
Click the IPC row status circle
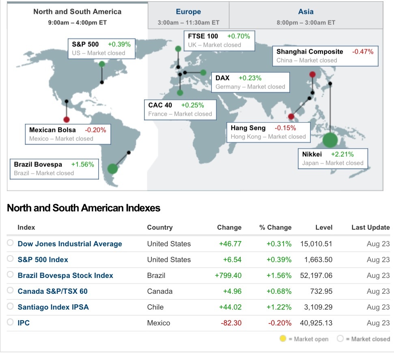click(10, 322)
